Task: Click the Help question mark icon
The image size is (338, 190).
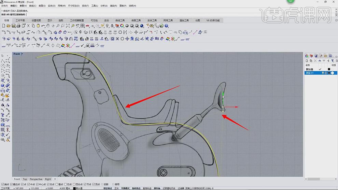Action: (x=166, y=26)
